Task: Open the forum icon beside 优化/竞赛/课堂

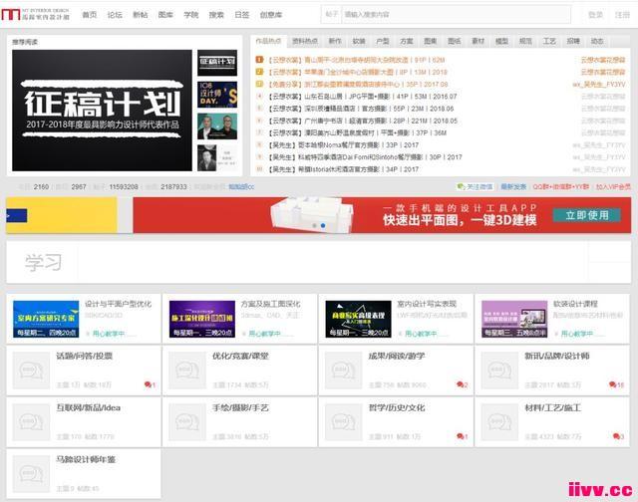Action: [187, 371]
